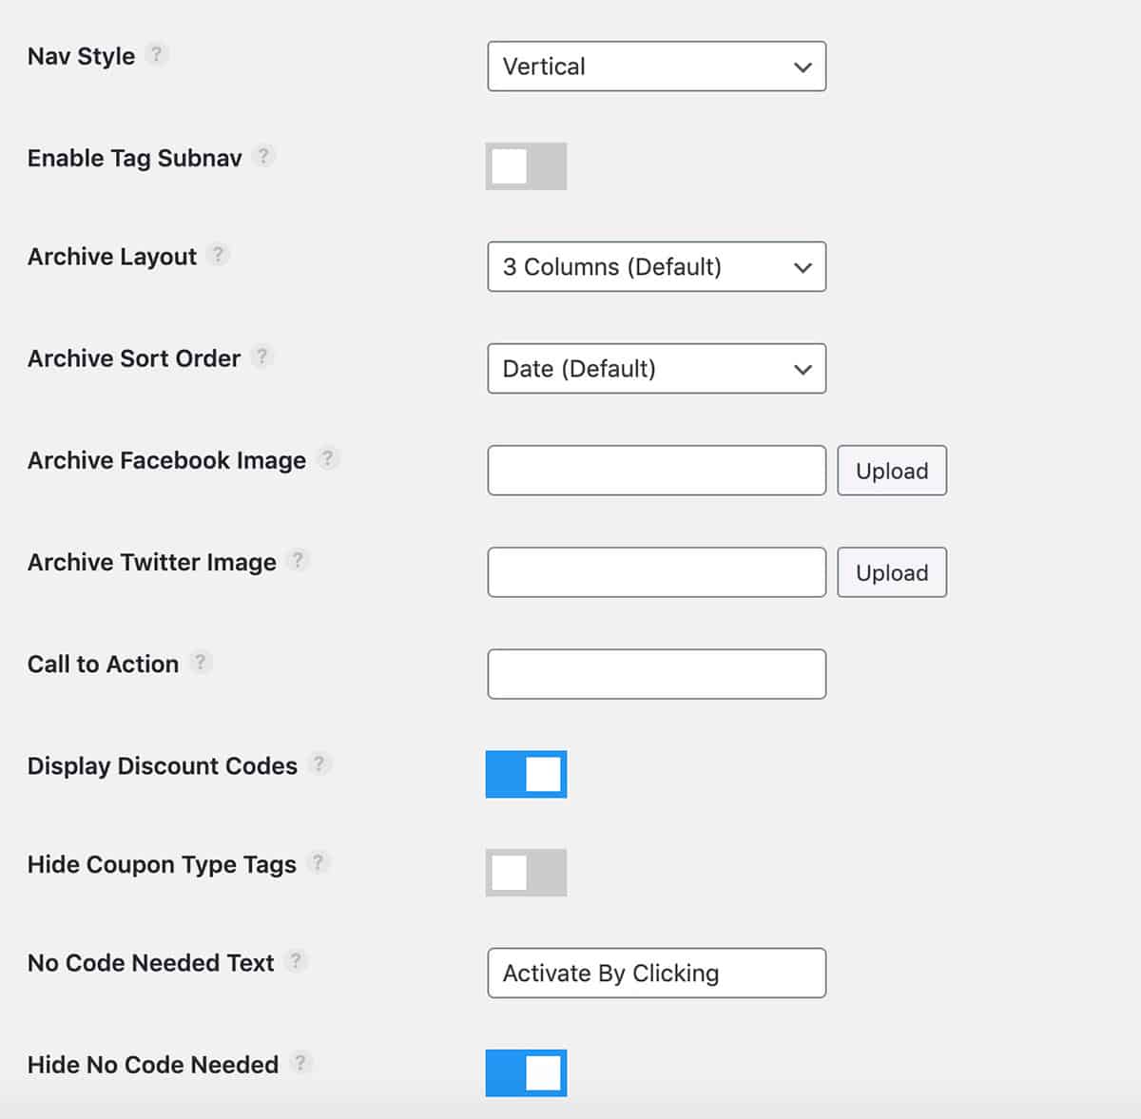Open the Nav Style dropdown set to Vertical
This screenshot has width=1141, height=1119.
click(x=657, y=67)
